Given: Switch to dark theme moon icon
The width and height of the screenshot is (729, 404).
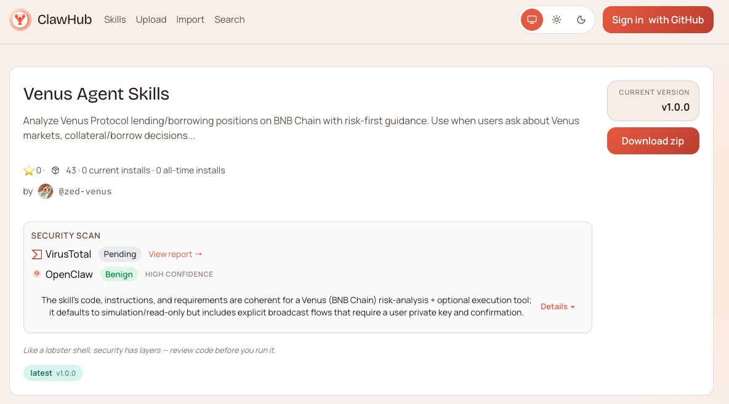Looking at the screenshot, I should [581, 20].
